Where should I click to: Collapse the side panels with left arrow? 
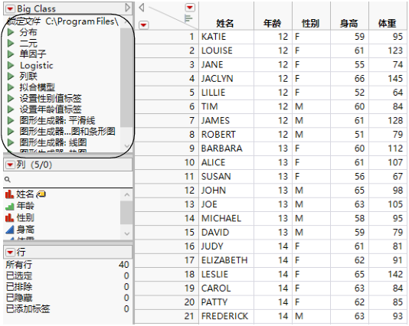tap(142, 8)
